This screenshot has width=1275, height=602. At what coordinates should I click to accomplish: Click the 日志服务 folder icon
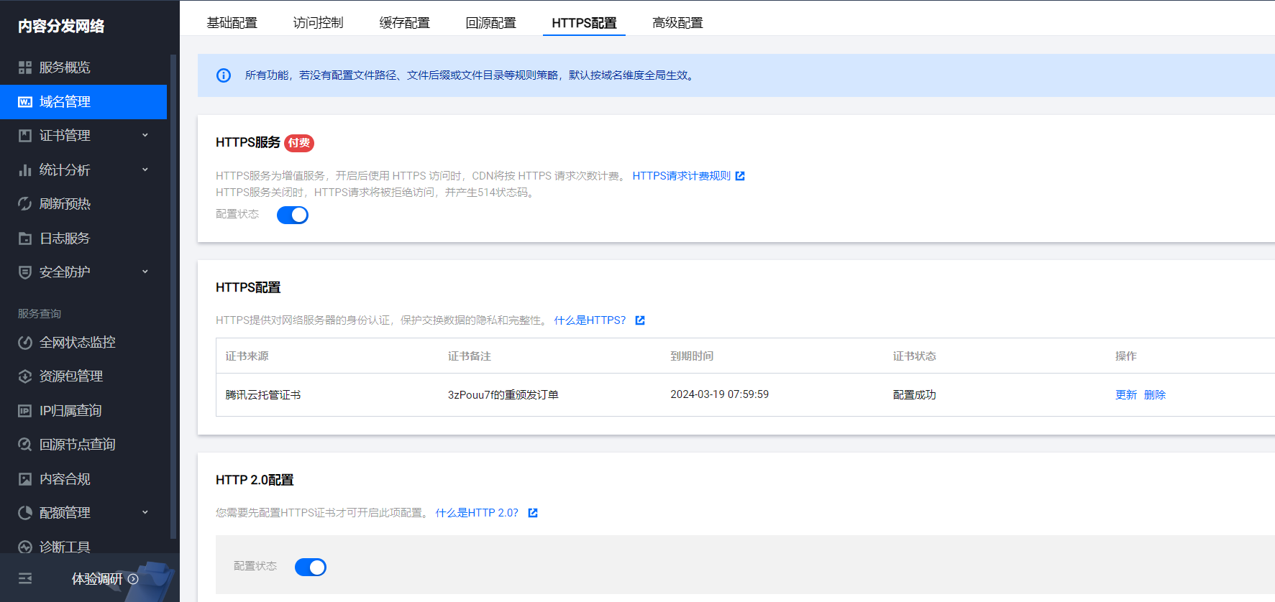coord(25,239)
